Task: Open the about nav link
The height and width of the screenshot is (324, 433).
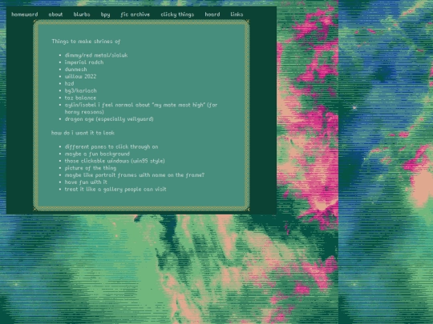Action: tap(55, 14)
